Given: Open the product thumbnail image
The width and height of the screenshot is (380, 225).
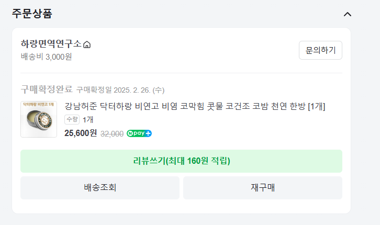Looking at the screenshot, I should click(39, 119).
